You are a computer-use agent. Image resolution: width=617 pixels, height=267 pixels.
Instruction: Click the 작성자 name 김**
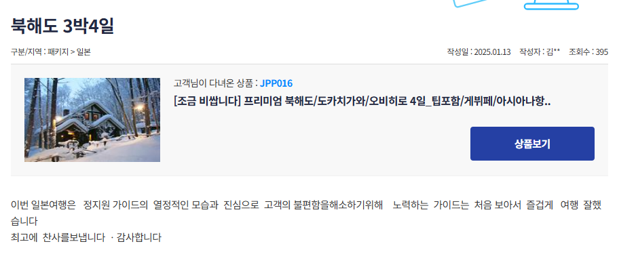[553, 52]
